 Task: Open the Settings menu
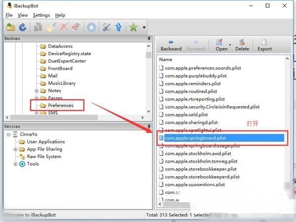click(x=41, y=15)
